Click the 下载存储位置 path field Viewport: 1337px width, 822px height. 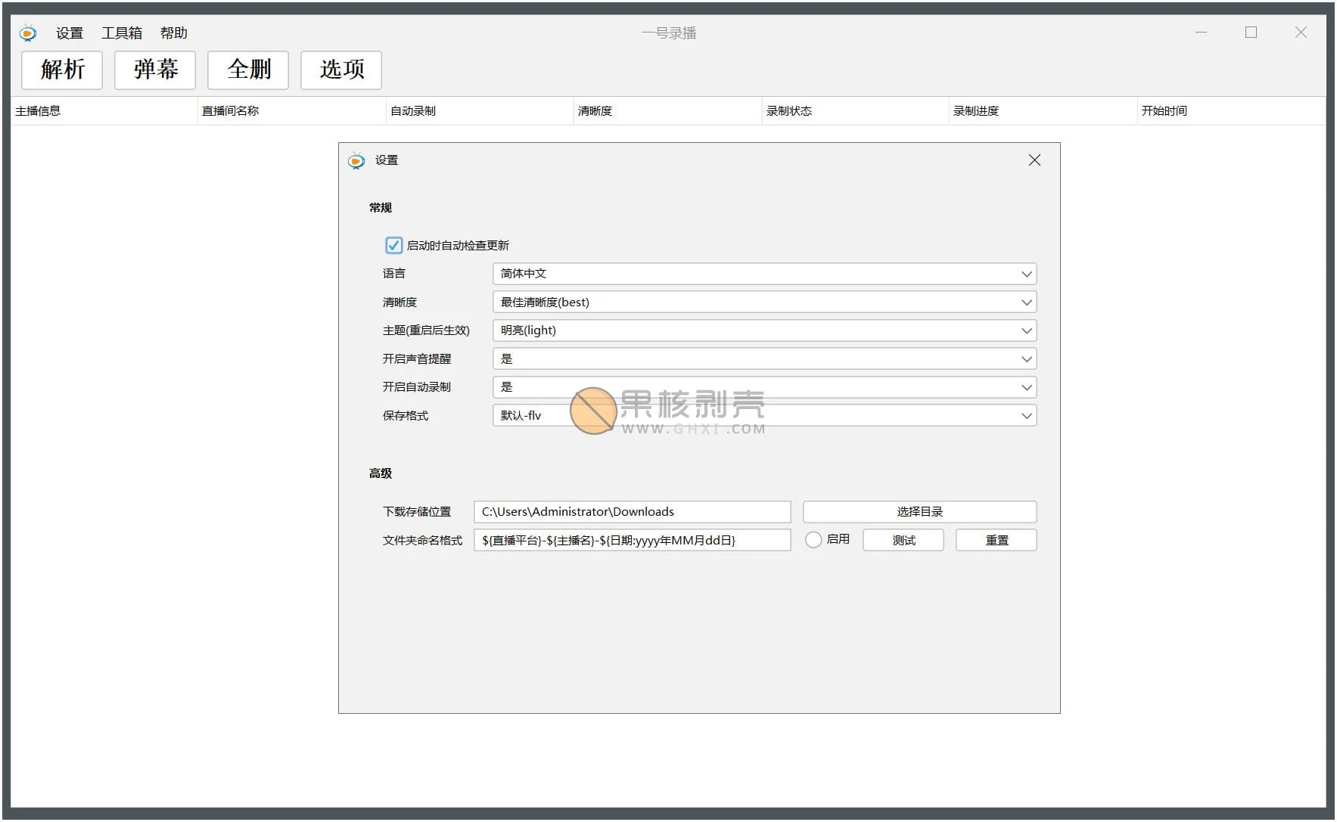click(x=632, y=512)
